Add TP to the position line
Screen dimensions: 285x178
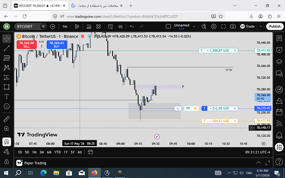pos(188,108)
